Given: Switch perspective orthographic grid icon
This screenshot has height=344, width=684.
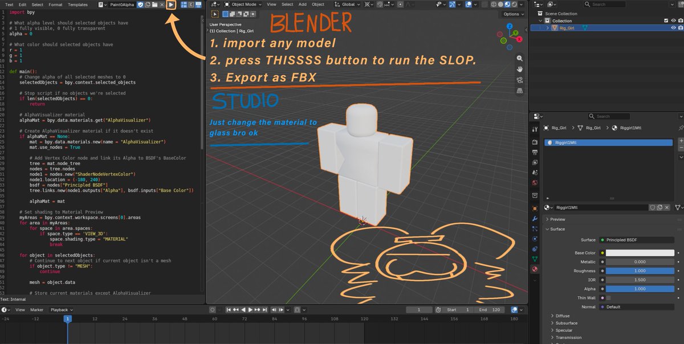Looking at the screenshot, I should coord(520,91).
